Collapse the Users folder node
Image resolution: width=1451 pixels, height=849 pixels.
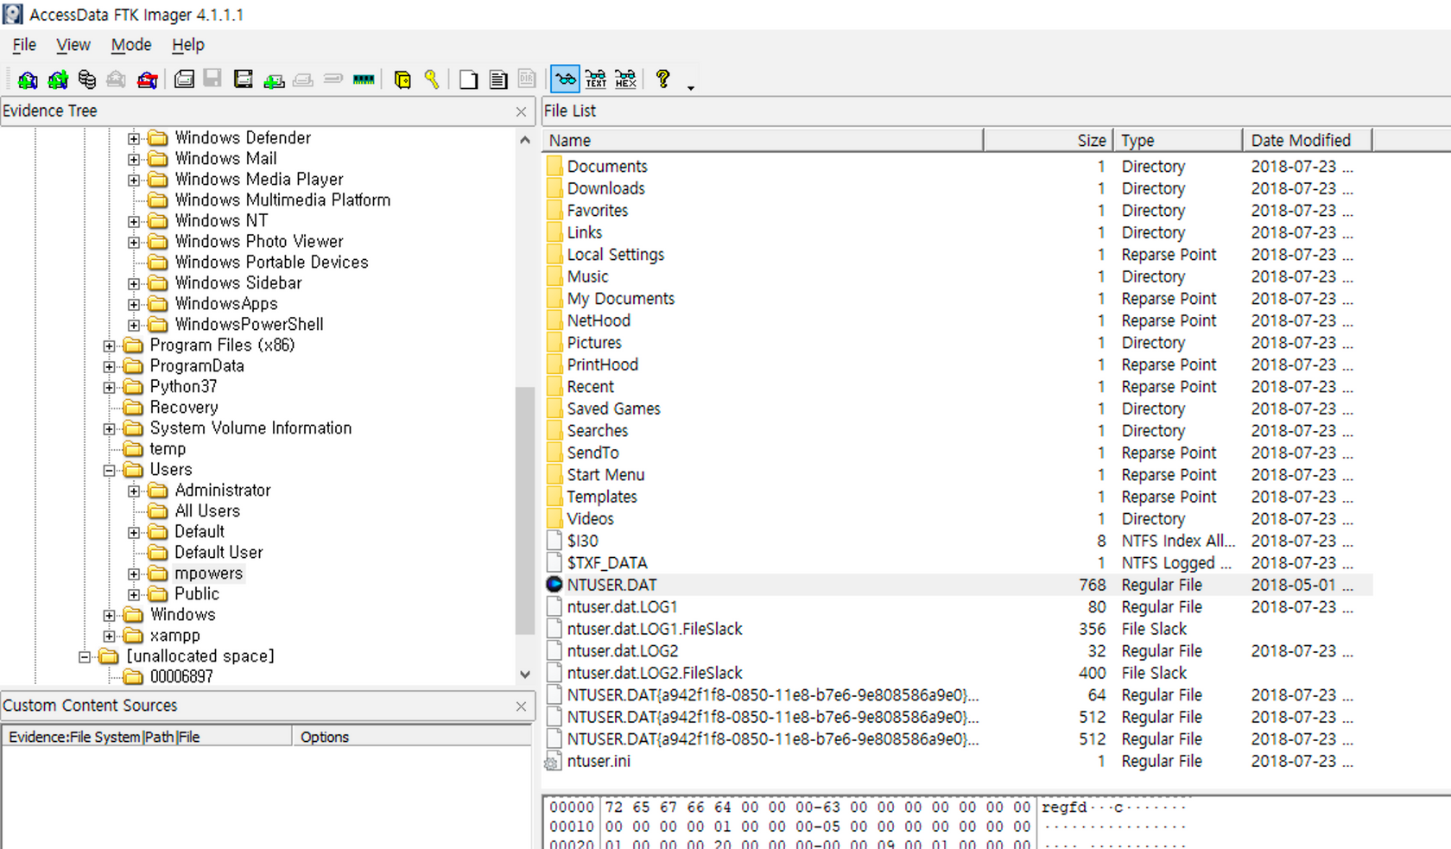109,470
